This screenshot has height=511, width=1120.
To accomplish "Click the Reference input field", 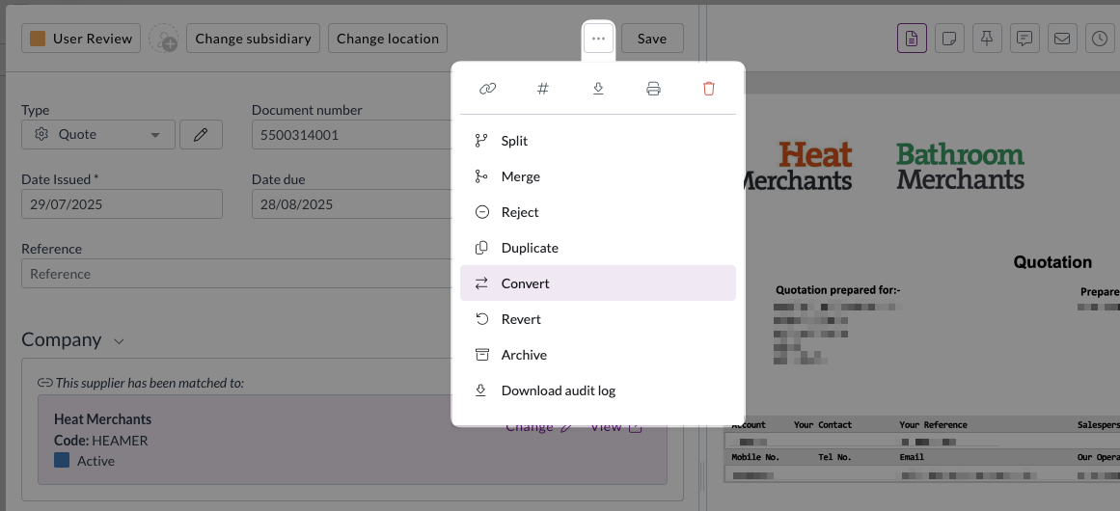I will pos(232,274).
